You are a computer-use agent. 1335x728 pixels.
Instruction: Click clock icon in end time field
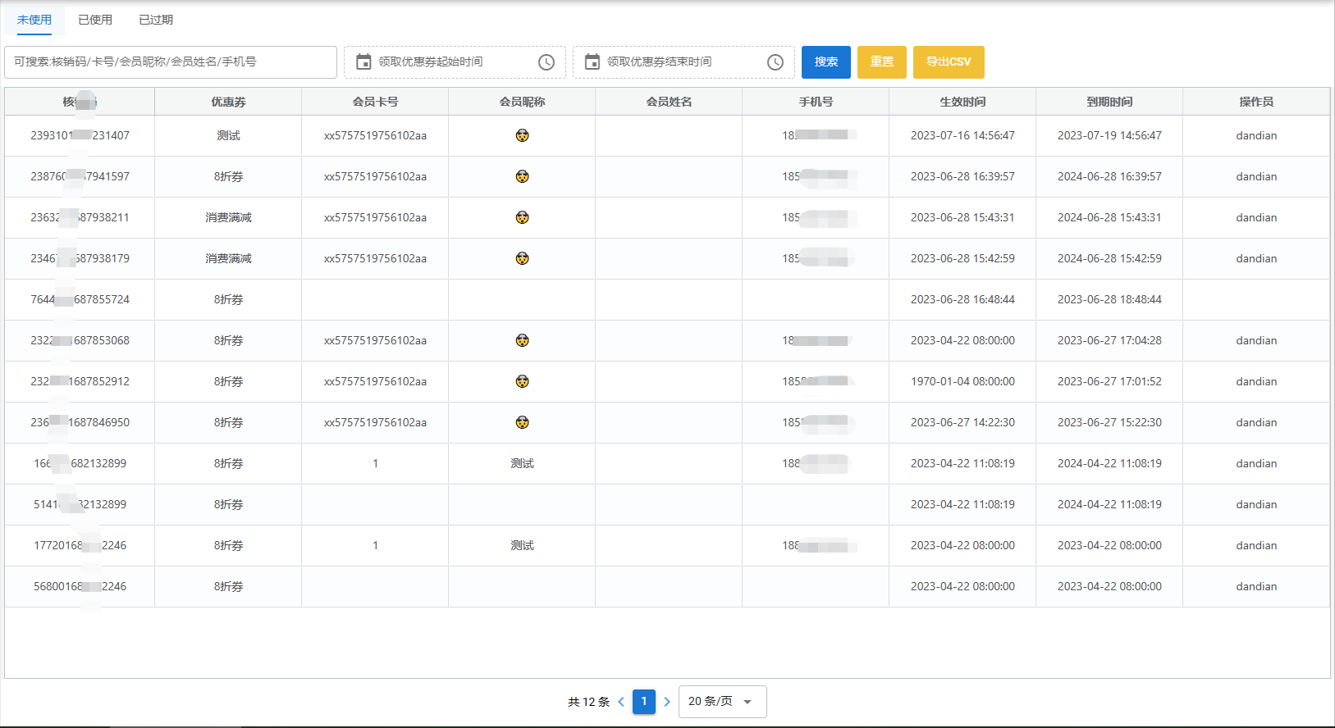tap(775, 62)
